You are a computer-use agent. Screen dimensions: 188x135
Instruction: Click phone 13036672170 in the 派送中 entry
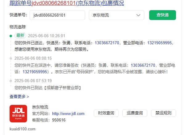143,65
